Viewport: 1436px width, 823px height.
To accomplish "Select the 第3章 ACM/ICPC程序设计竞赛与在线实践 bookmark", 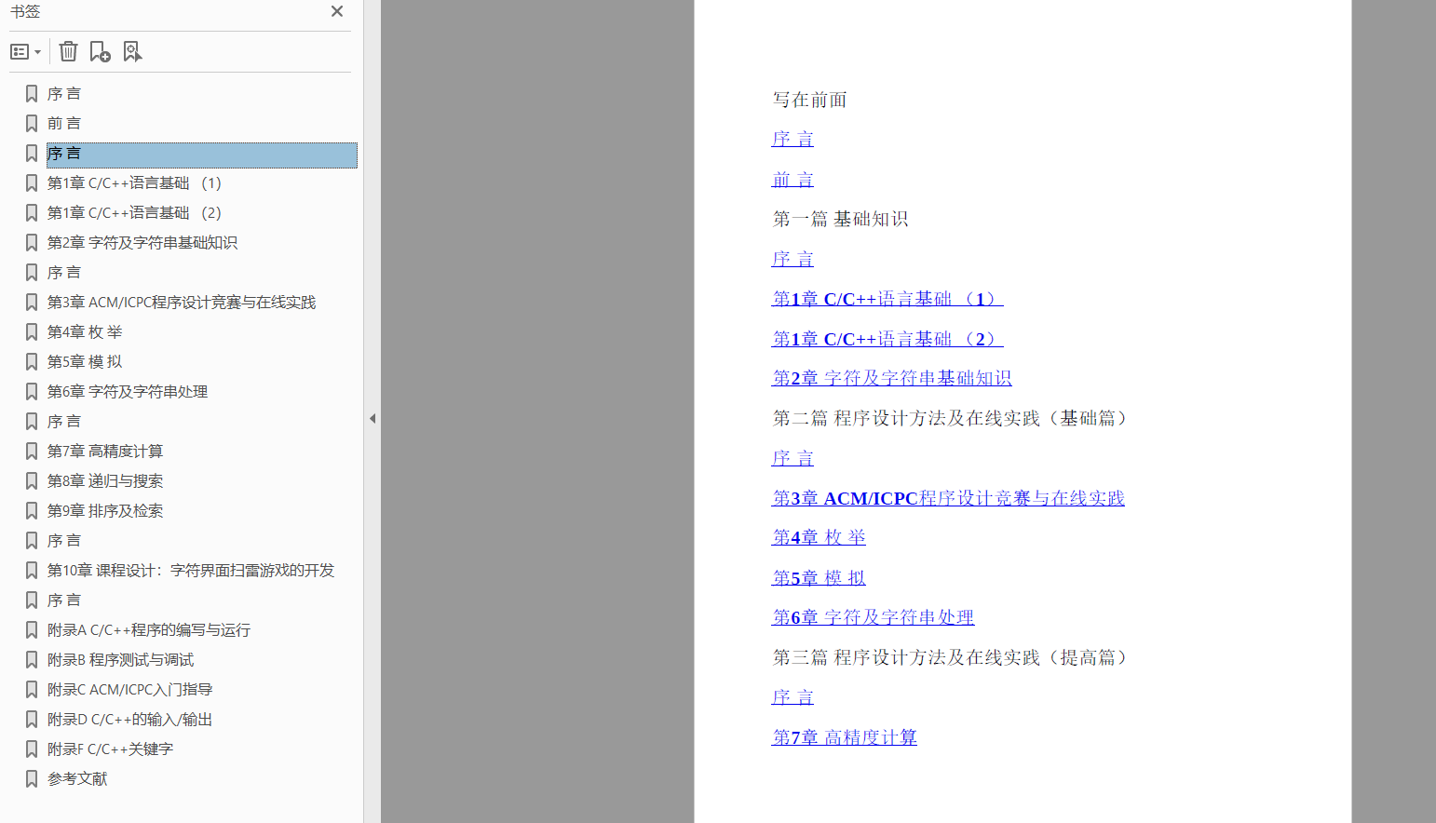I will coord(183,302).
